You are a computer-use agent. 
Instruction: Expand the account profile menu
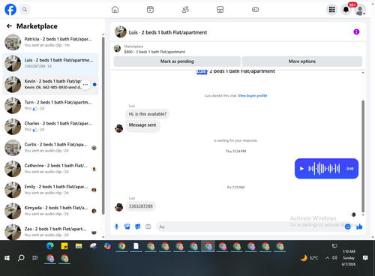pos(360,10)
